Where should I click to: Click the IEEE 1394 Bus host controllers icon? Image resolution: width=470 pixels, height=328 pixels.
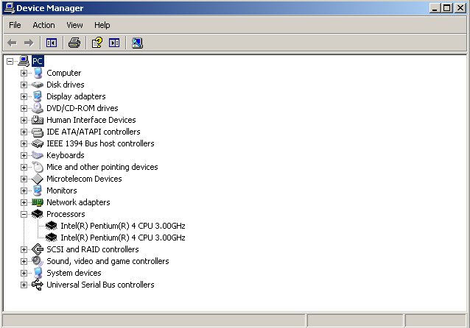[x=38, y=143]
